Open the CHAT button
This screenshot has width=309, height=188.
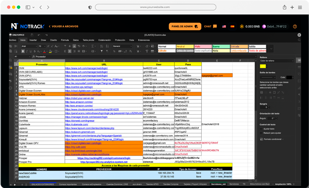[210, 26]
